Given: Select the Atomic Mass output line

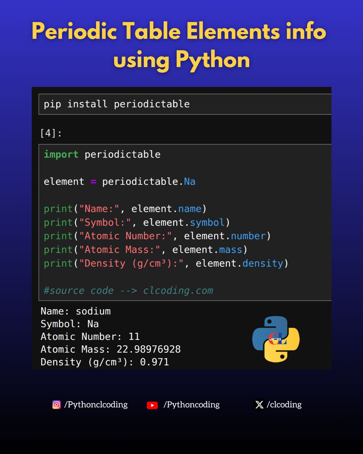Looking at the screenshot, I should (x=110, y=349).
